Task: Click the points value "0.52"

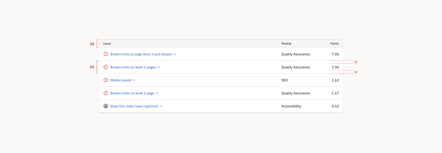Action: (335, 106)
